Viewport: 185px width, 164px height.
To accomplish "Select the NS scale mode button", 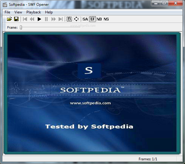I will click(x=106, y=19).
